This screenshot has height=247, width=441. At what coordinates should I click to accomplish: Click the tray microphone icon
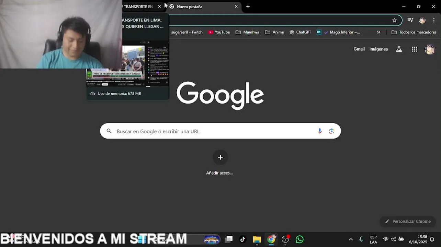[361, 239]
